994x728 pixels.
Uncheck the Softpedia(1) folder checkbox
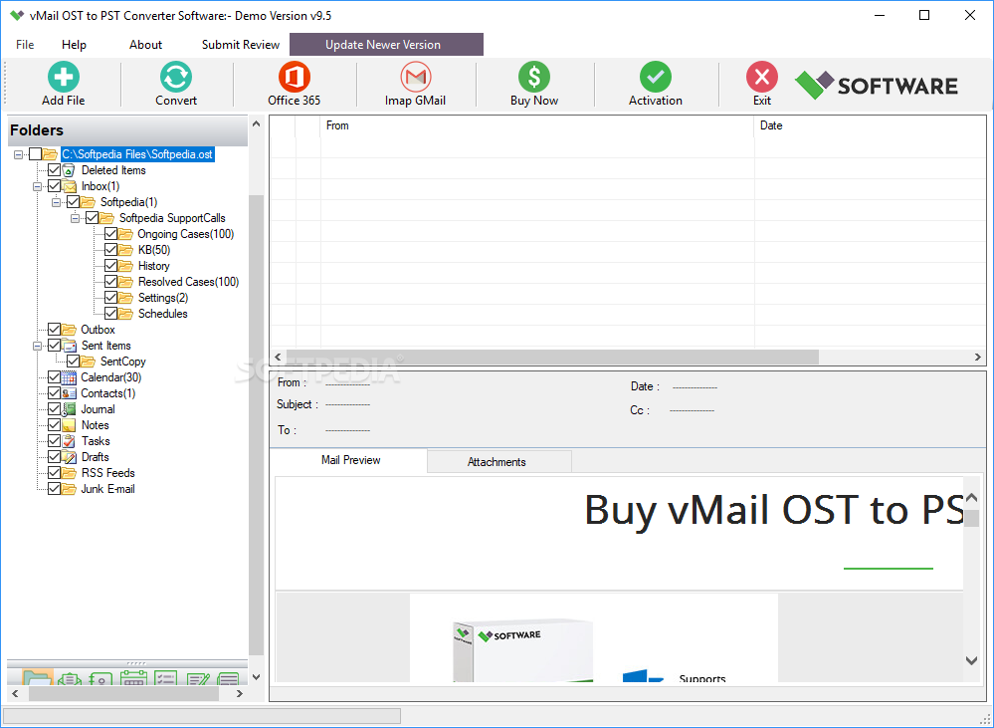click(x=73, y=202)
